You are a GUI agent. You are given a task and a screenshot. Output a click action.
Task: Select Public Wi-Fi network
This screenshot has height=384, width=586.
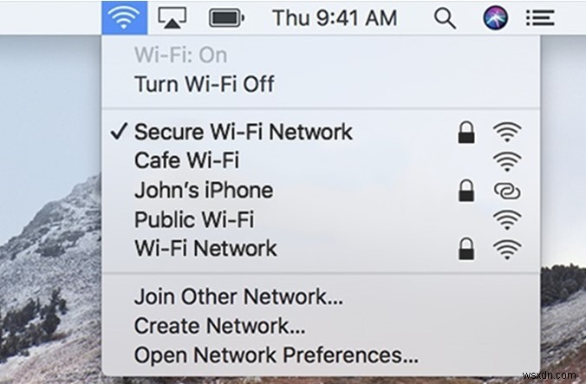coord(321,219)
